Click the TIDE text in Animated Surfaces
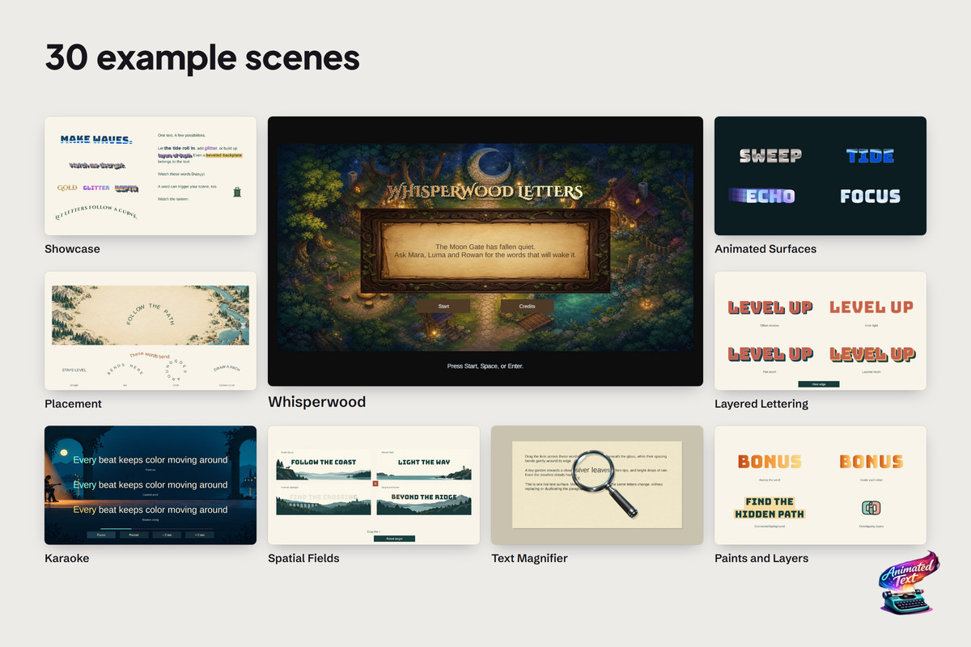971x647 pixels. point(870,155)
